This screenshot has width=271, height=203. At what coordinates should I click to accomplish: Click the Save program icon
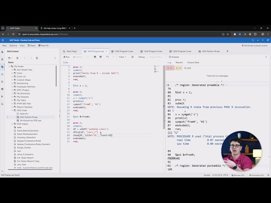pos(95,57)
